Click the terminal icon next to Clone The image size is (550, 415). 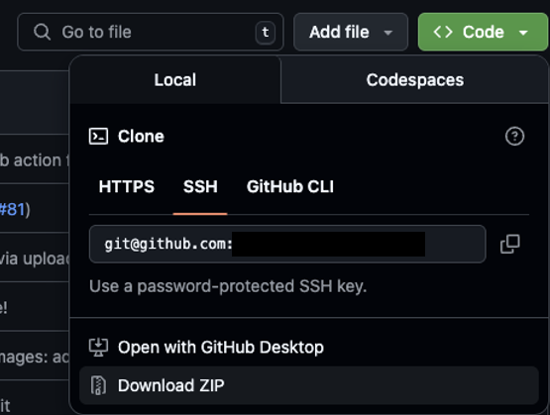coord(98,137)
